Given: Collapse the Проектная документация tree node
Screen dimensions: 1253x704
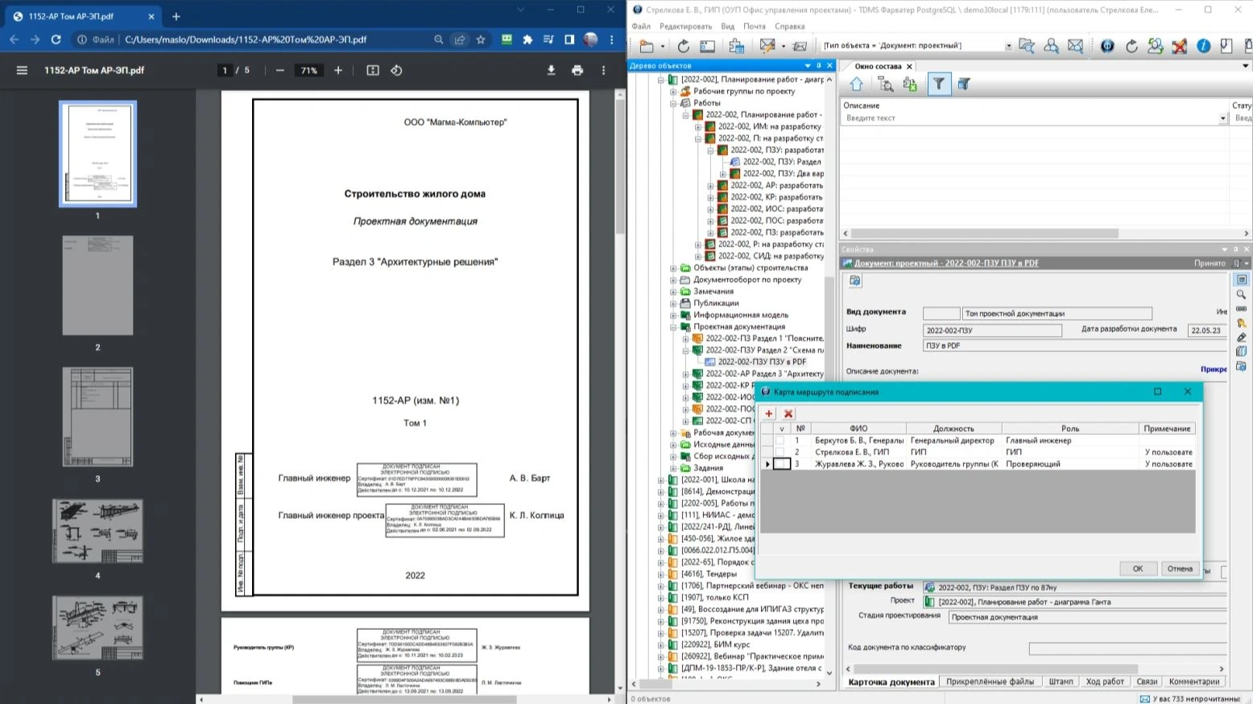Looking at the screenshot, I should point(673,327).
